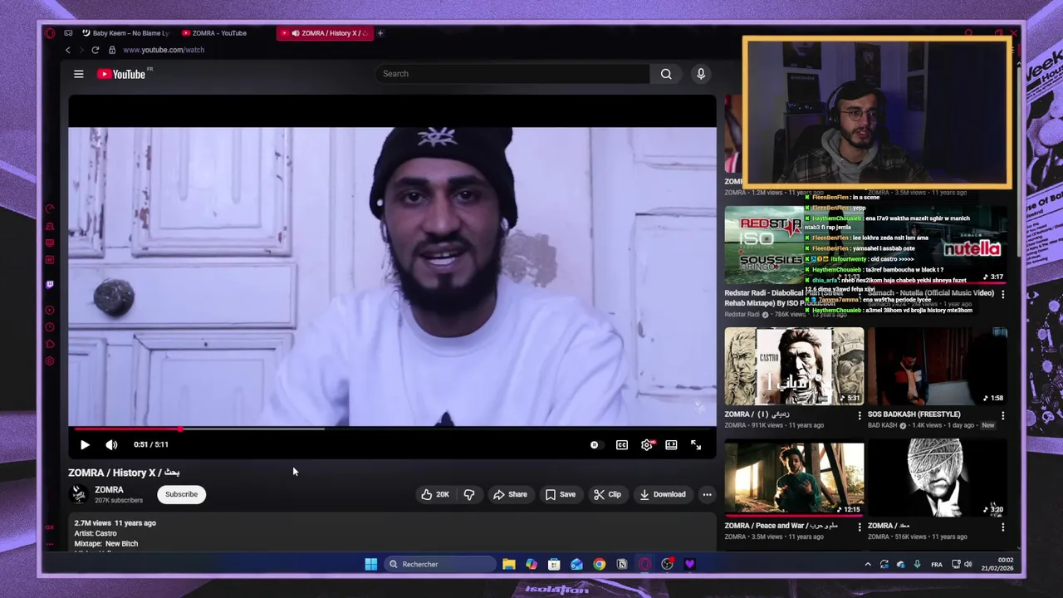Reload the YouTube page
The image size is (1063, 598).
(x=95, y=50)
